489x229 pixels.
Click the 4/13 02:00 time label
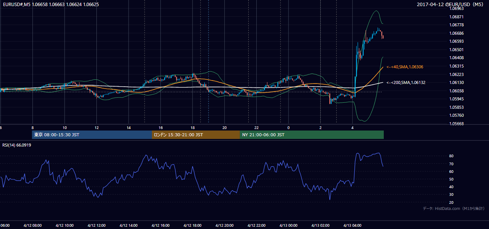click(x=321, y=225)
